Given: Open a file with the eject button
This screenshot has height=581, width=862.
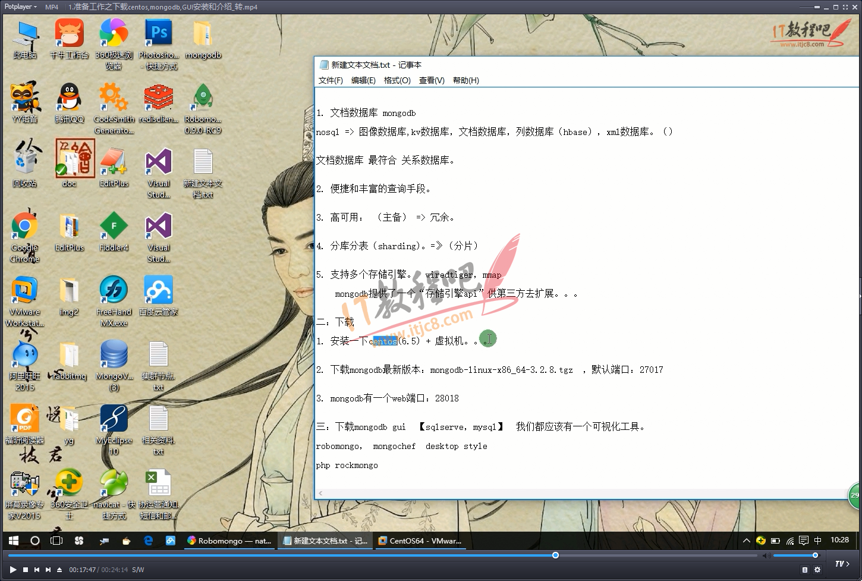Looking at the screenshot, I should click(59, 570).
